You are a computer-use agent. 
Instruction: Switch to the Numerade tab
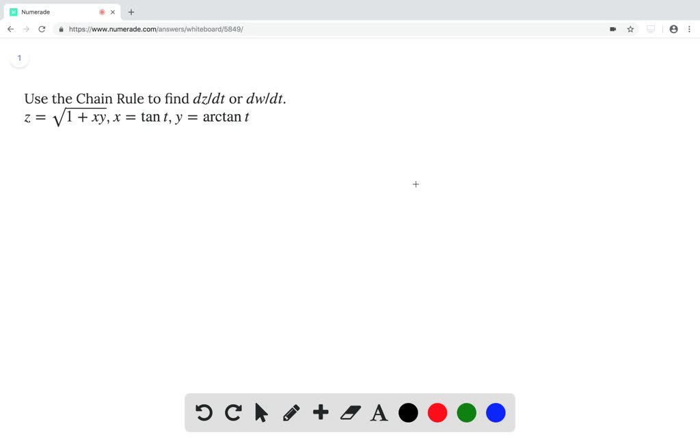[x=41, y=12]
